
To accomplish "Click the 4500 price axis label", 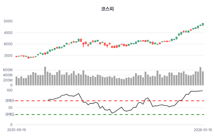I will [x=8, y=33].
